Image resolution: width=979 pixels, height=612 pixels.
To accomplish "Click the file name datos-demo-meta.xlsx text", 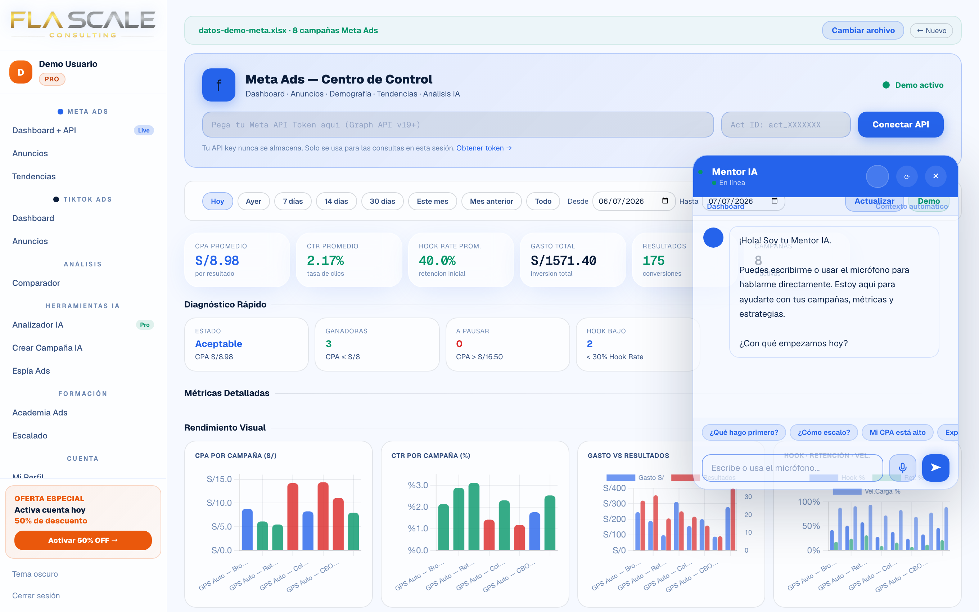I will click(242, 30).
